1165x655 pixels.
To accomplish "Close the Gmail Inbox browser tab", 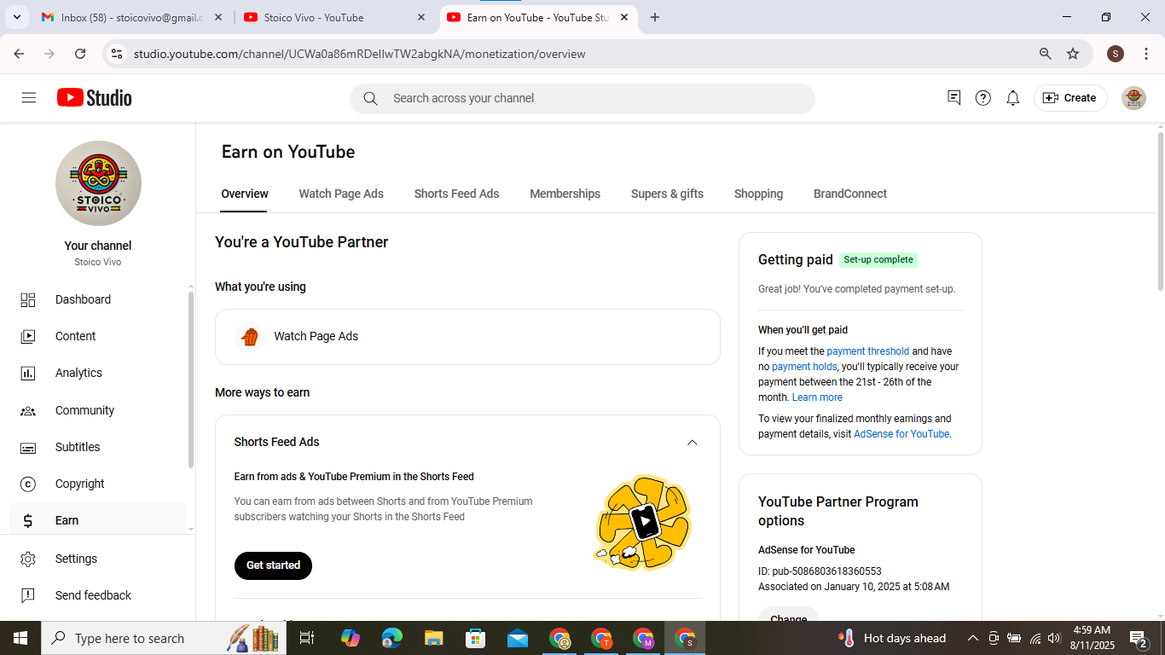I will coord(217,17).
